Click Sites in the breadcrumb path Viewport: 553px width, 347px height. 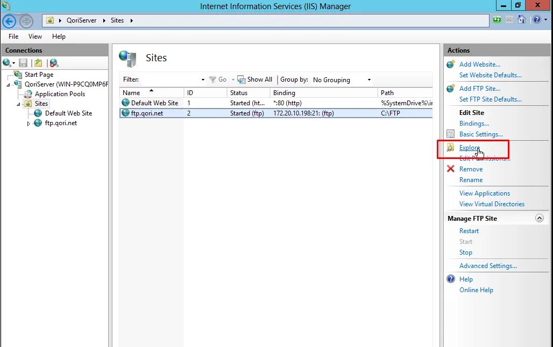117,20
